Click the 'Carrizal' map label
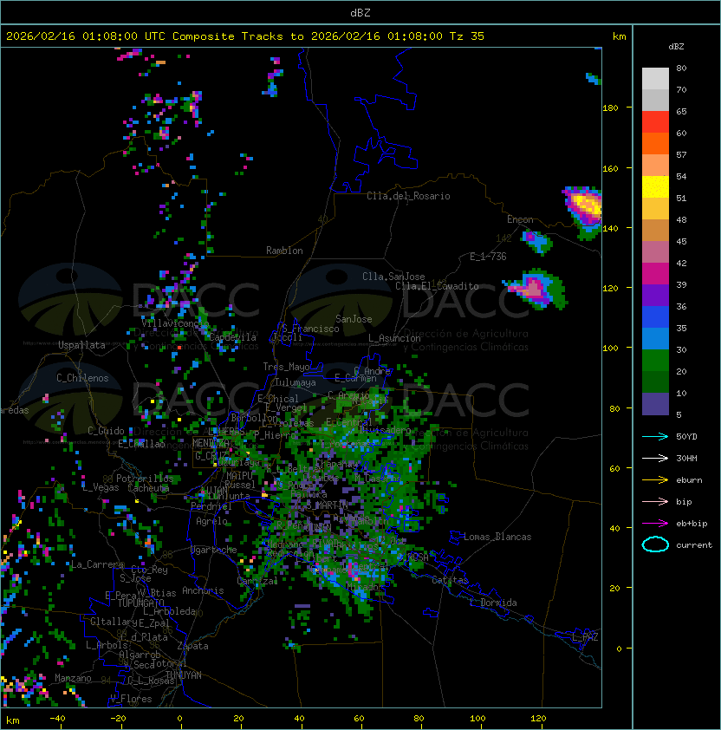Viewport: 721px width, 730px height. (257, 581)
